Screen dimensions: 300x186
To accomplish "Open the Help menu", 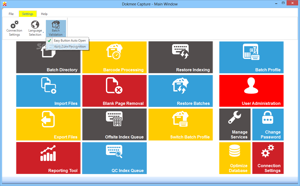I will click(x=44, y=14).
